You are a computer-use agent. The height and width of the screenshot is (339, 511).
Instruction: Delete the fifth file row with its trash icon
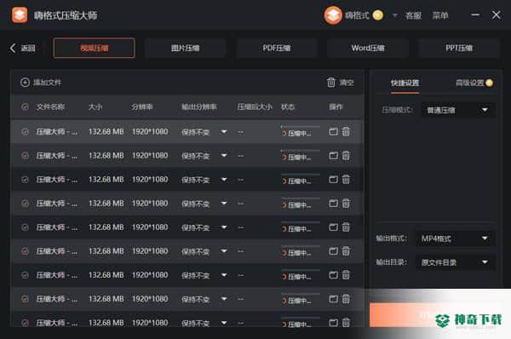346,227
